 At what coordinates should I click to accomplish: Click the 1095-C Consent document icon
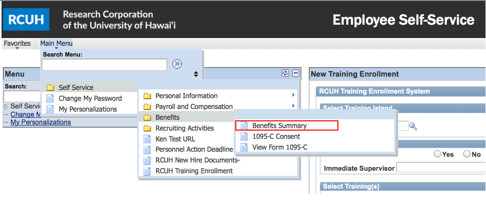244,136
